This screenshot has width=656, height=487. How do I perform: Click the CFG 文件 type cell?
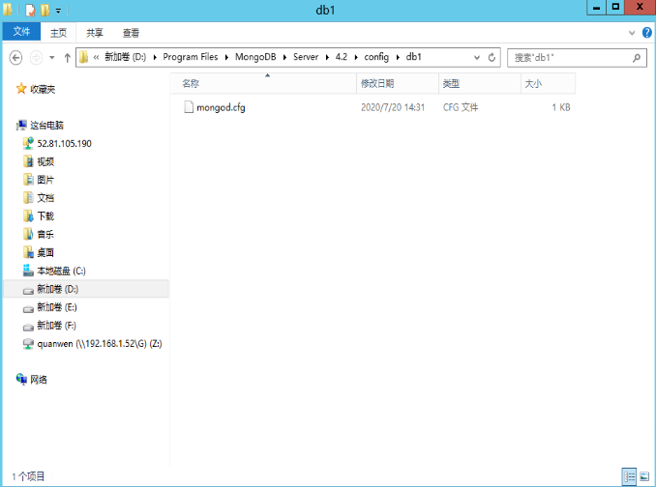[x=461, y=107]
